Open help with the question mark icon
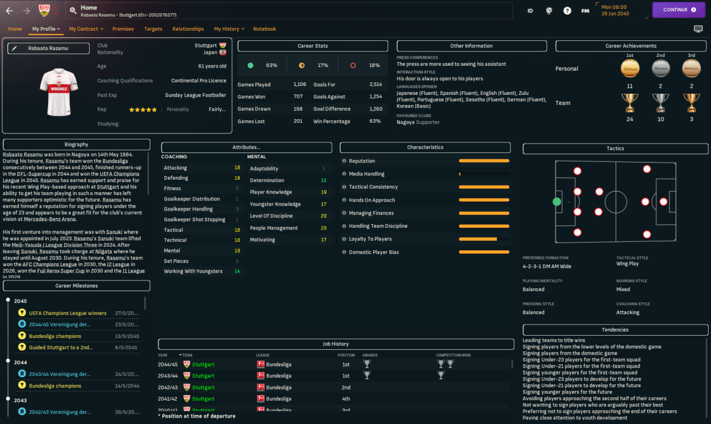Viewport: 711px width, 424px height. click(x=567, y=11)
